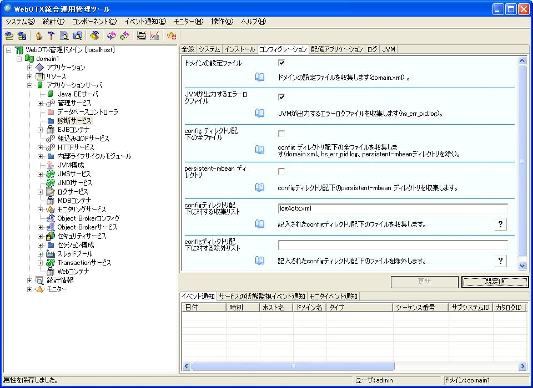Click the chart graph icon in toolbar
533x388 pixels.
tap(154, 36)
